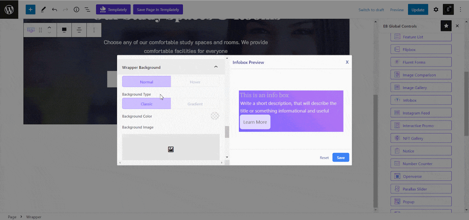The image size is (469, 220).
Task: Click the Background Image upload area
Action: 171,147
